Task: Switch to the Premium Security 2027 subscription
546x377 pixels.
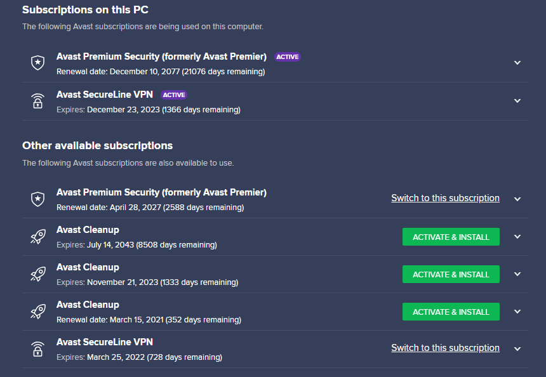Action: 445,198
